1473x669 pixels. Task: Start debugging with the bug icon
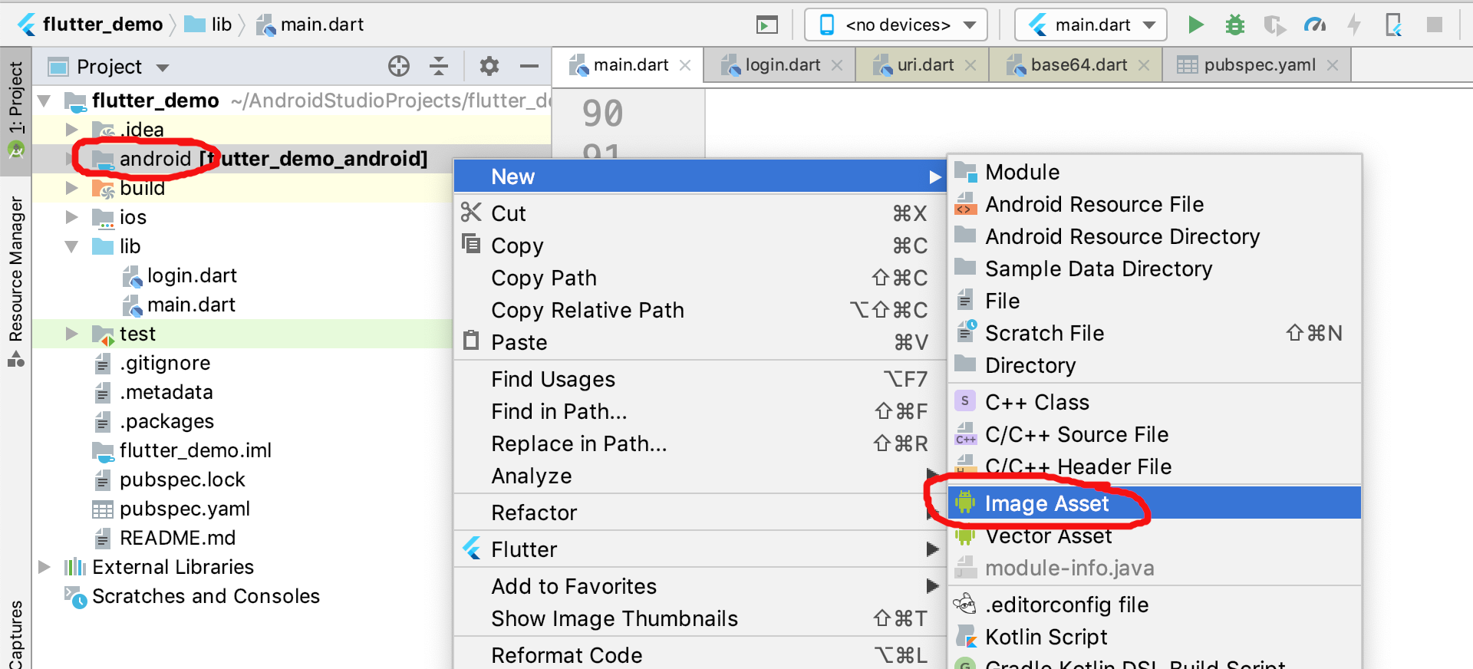1235,25
